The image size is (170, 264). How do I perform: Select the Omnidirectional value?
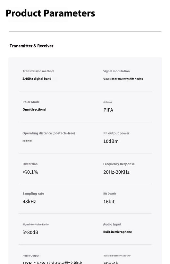point(34,109)
